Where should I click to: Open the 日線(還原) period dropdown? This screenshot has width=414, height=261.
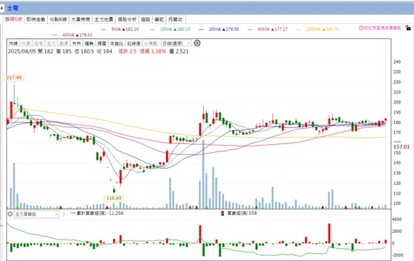(176, 43)
